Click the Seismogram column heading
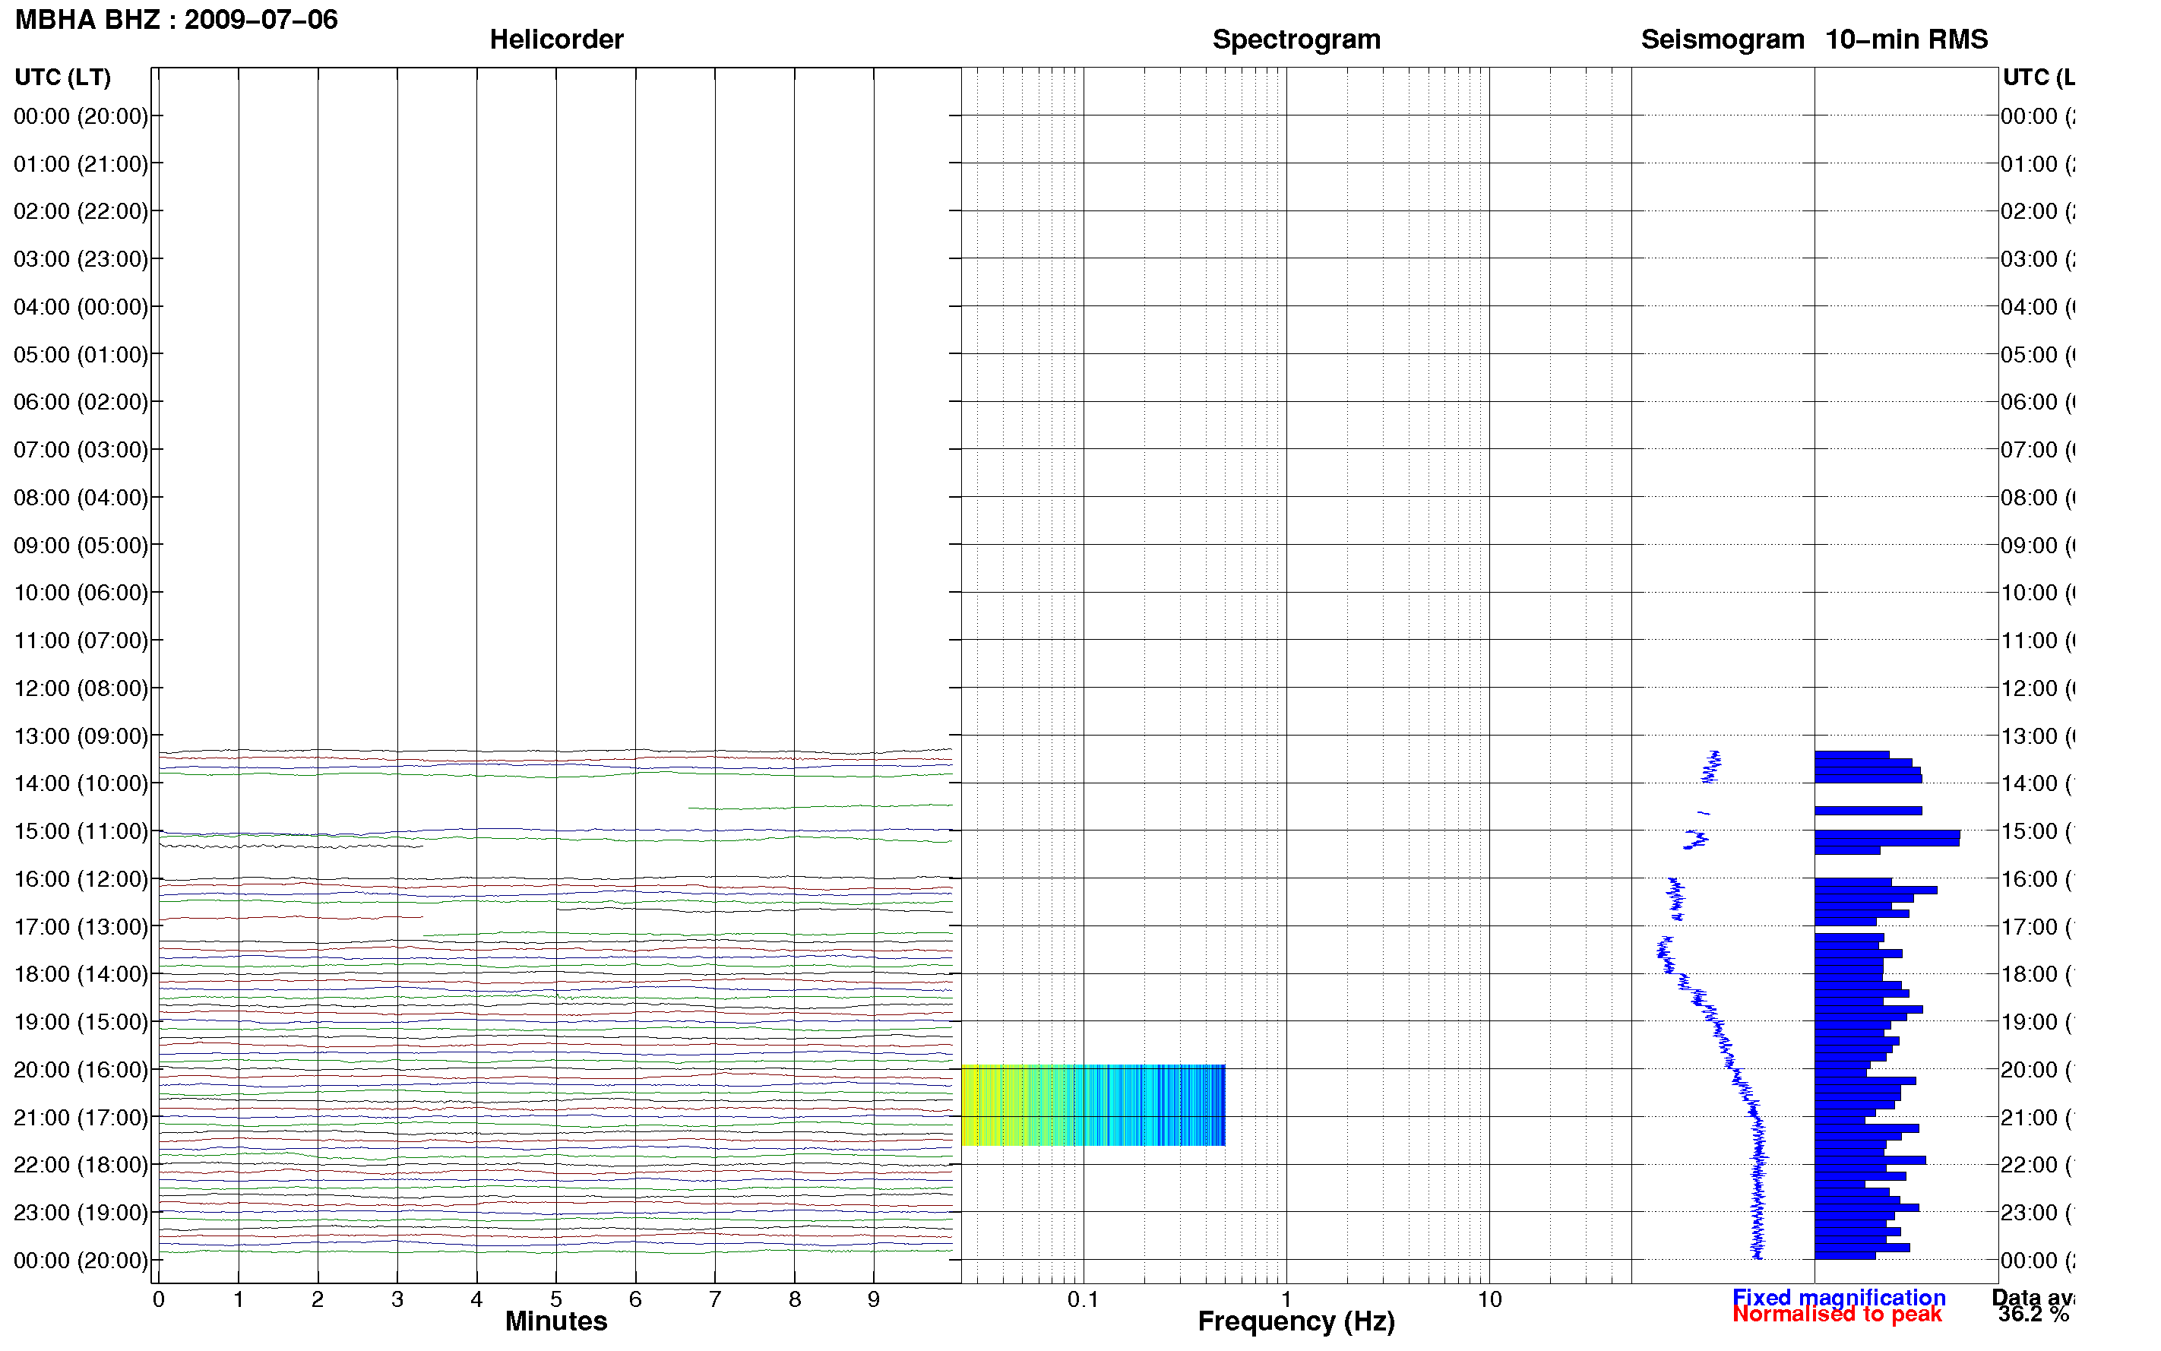The image size is (2161, 1351). tap(1722, 40)
